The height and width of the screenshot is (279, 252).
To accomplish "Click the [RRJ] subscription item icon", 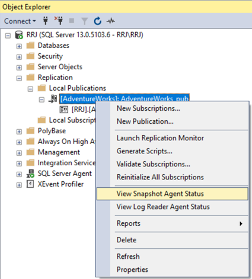I will tap(64, 110).
